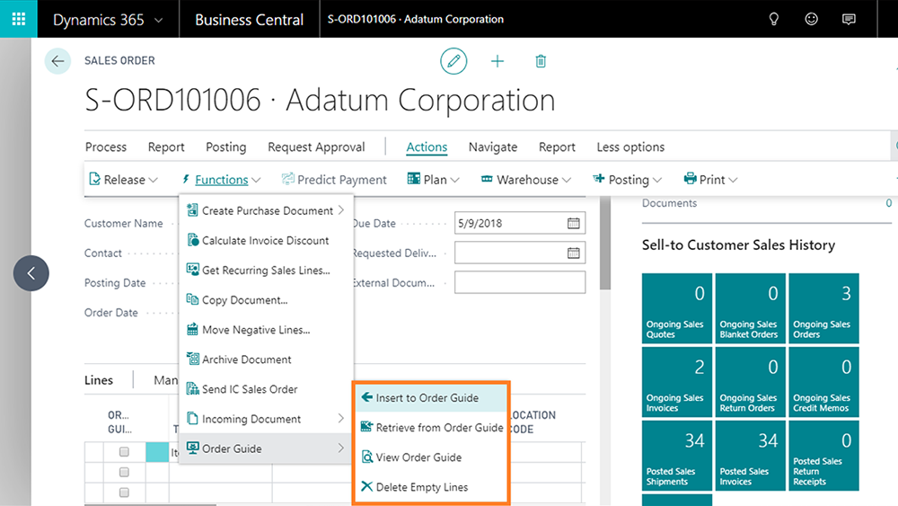This screenshot has width=898, height=506.
Task: Click the dark circular left arrow
Action: 31,273
